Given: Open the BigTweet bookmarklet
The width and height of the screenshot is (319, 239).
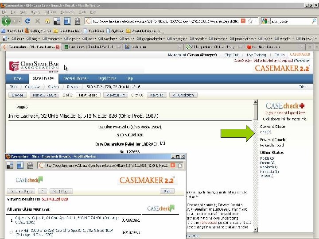Looking at the screenshot, I should pos(115,31).
